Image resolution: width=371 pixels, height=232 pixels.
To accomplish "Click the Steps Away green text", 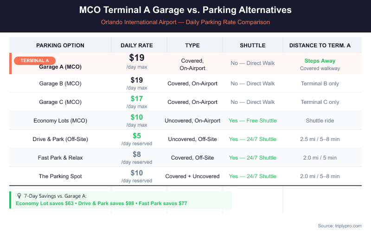I will pos(320,61).
